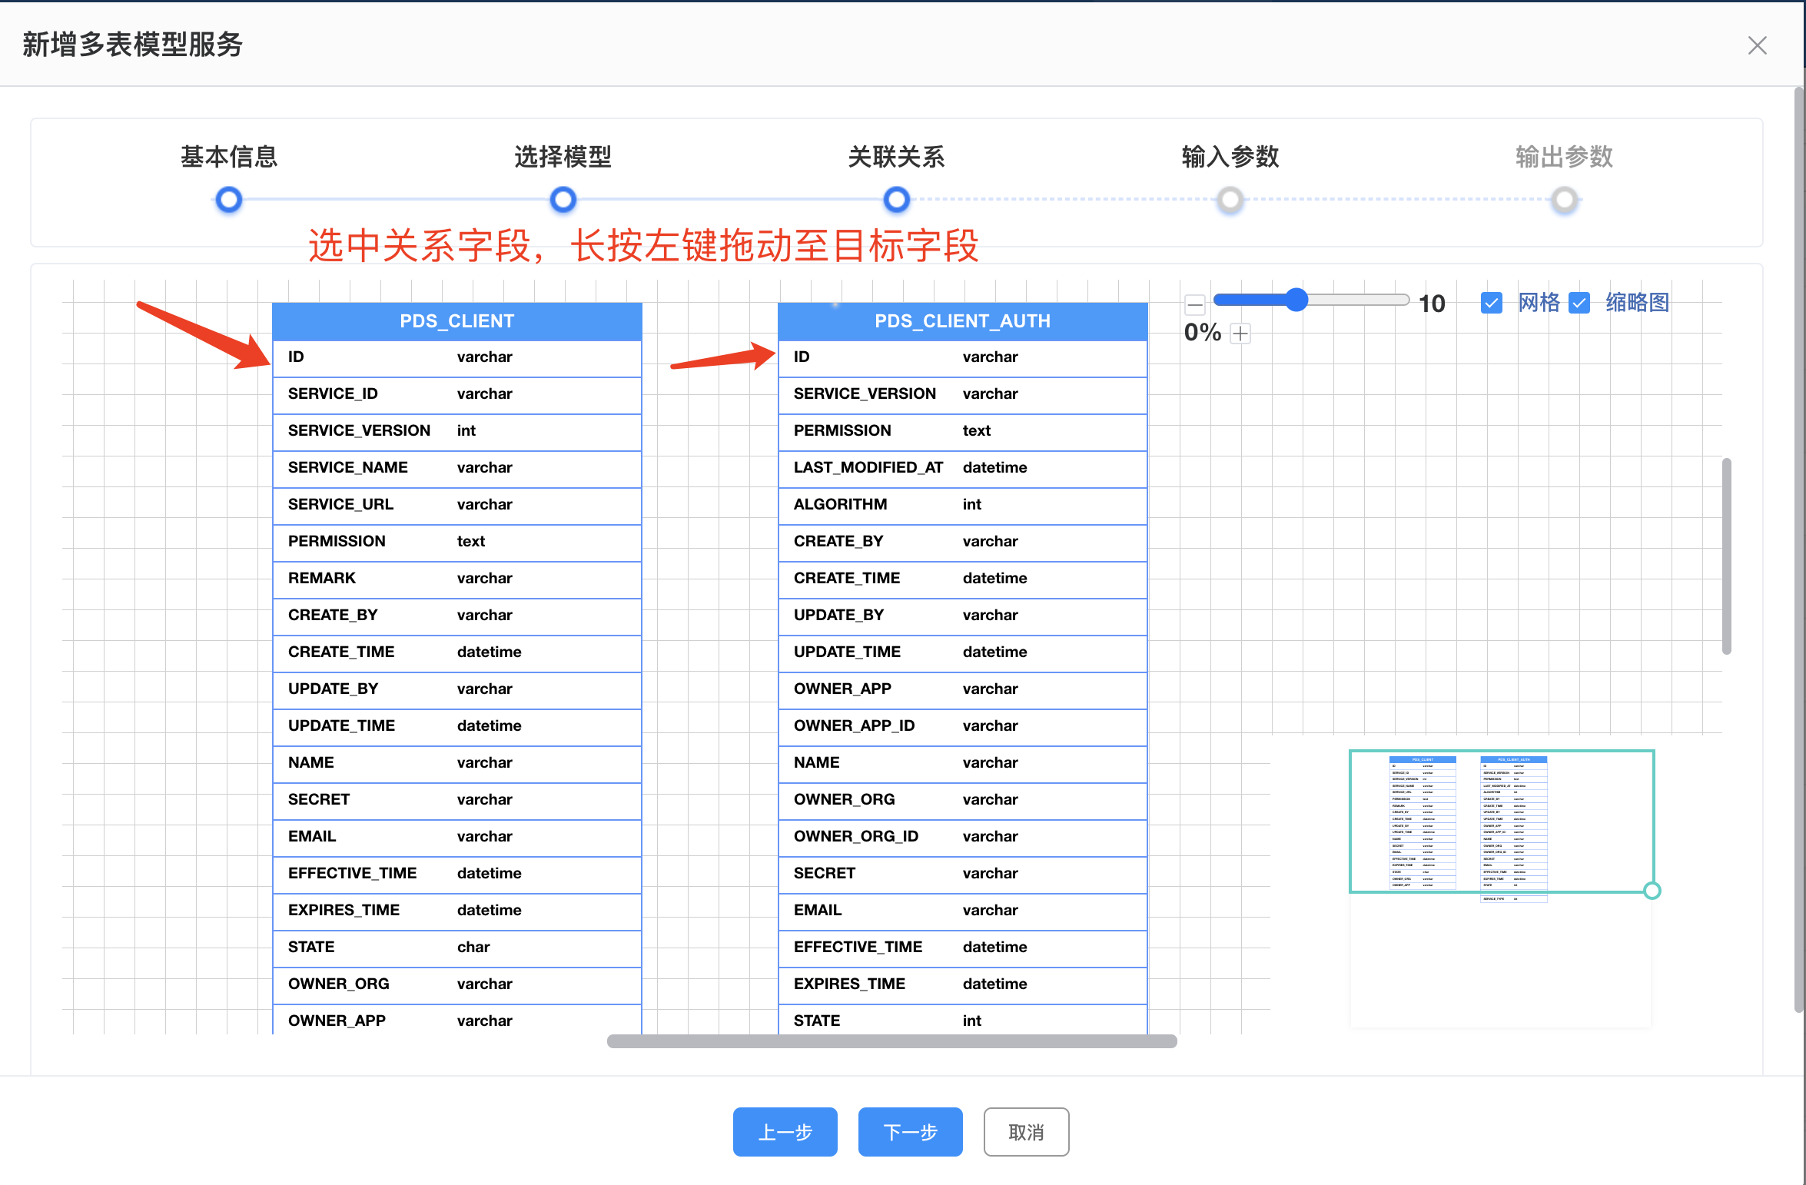This screenshot has width=1806, height=1185.
Task: Click the teal minimap resize handle
Action: (1652, 891)
